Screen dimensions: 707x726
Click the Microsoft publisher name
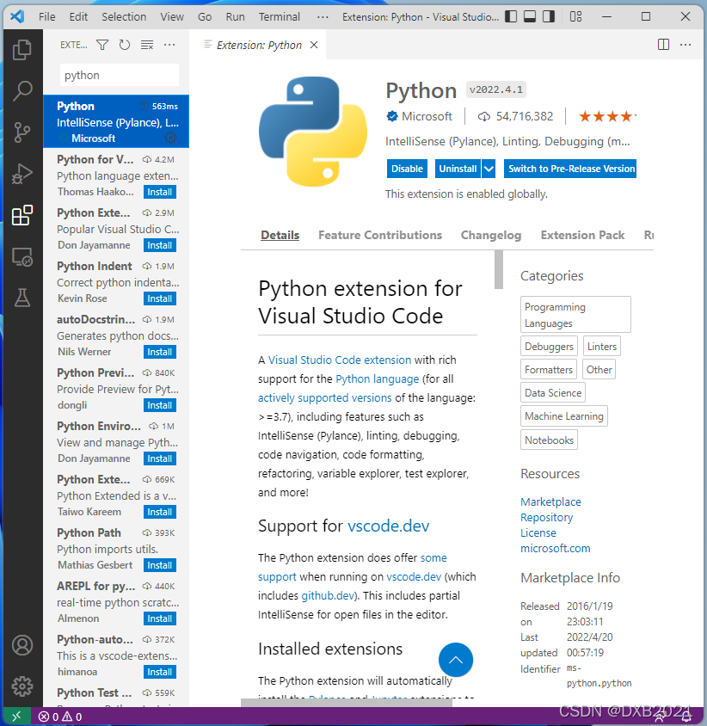point(427,116)
